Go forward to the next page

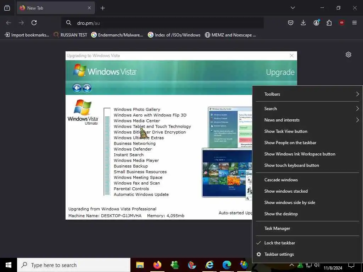[21, 23]
